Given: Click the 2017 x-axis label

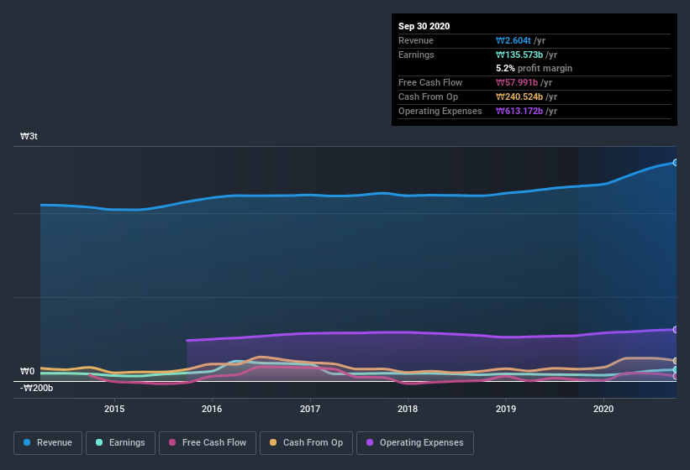Looking at the screenshot, I should click(x=310, y=409).
